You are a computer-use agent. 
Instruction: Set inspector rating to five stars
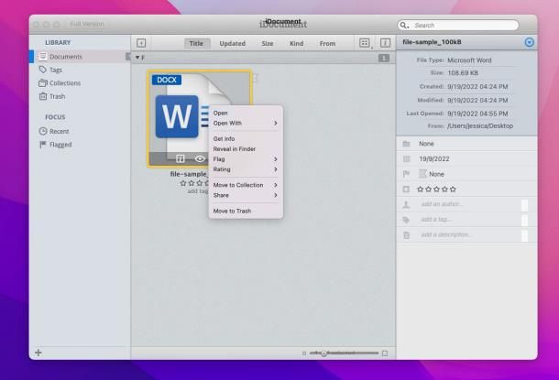pyautogui.click(x=453, y=190)
